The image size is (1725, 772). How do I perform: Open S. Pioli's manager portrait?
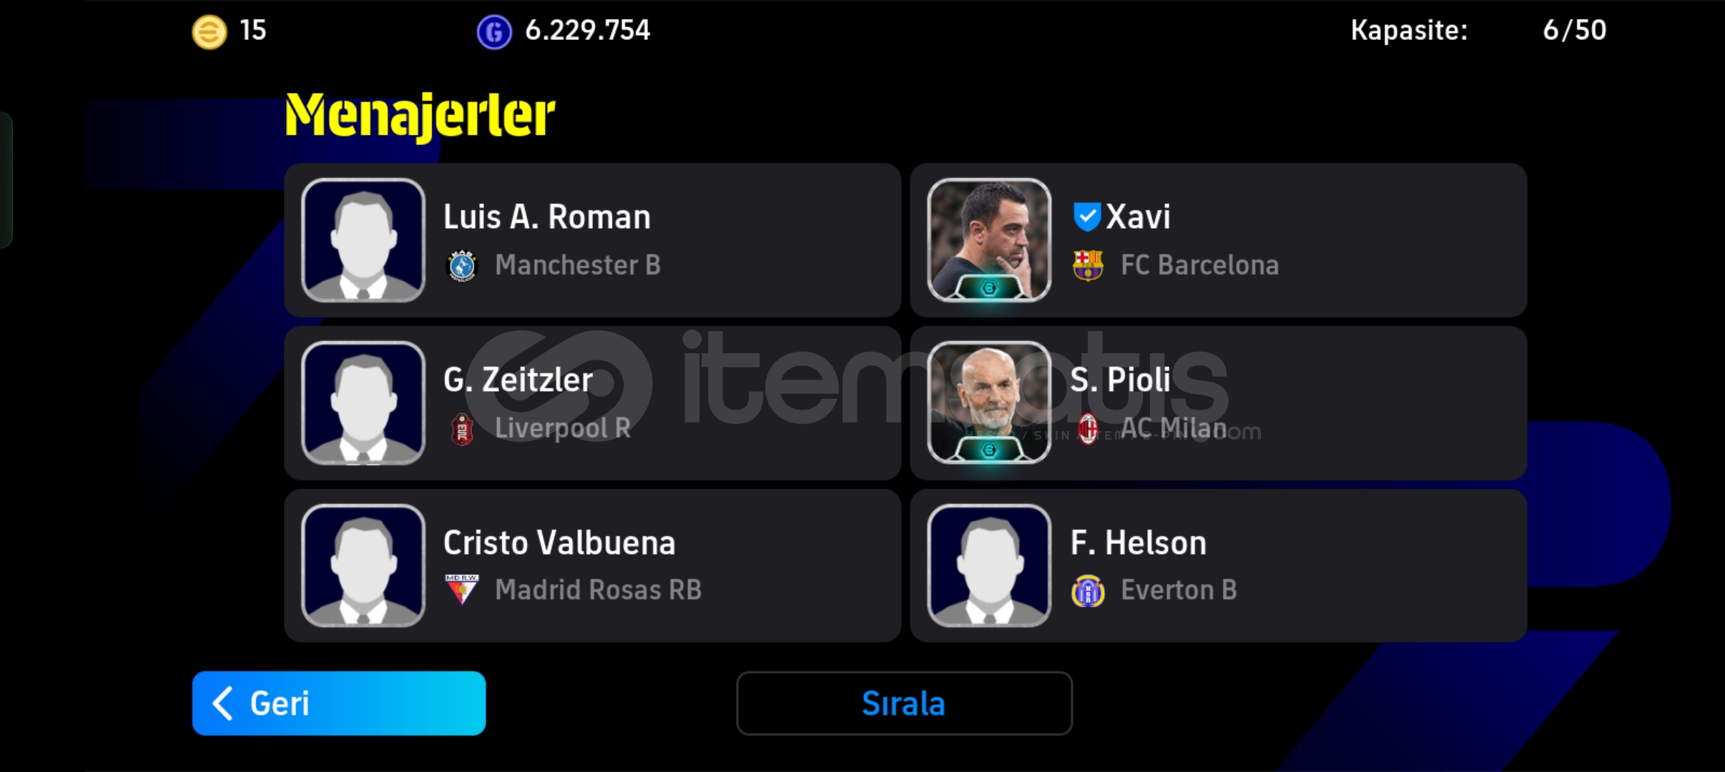[x=989, y=403]
